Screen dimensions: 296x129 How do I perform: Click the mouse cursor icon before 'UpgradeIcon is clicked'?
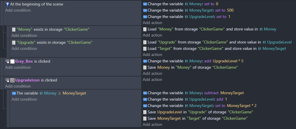8,80
